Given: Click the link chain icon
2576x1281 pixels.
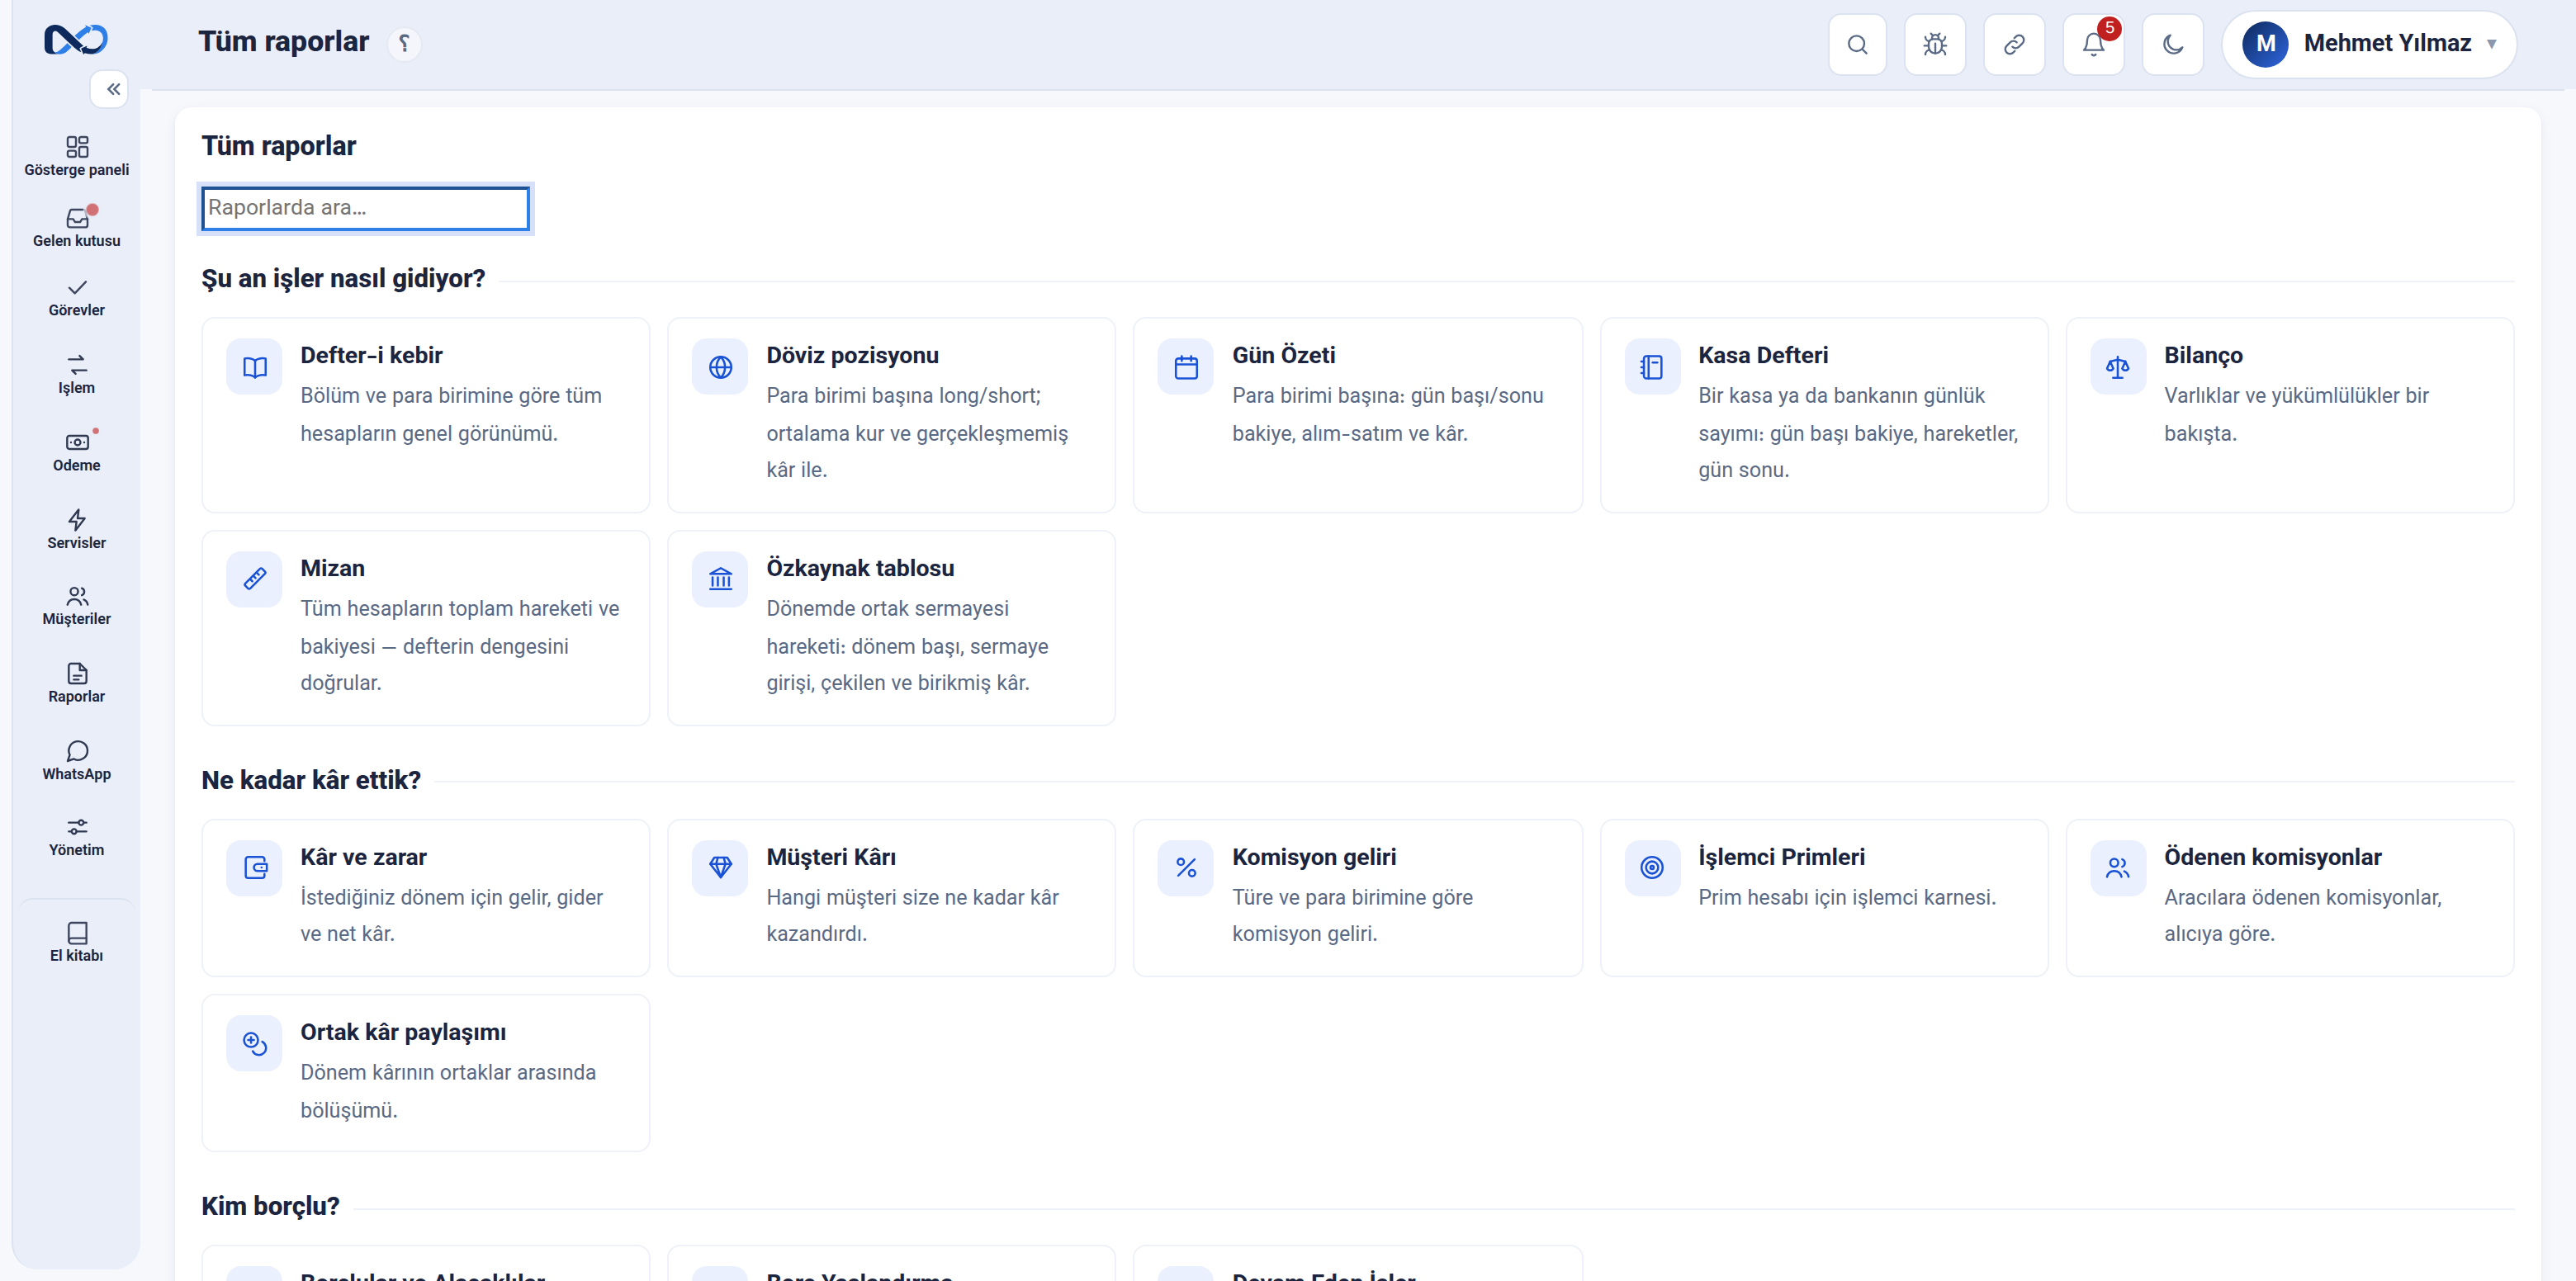Looking at the screenshot, I should pos(2014,44).
